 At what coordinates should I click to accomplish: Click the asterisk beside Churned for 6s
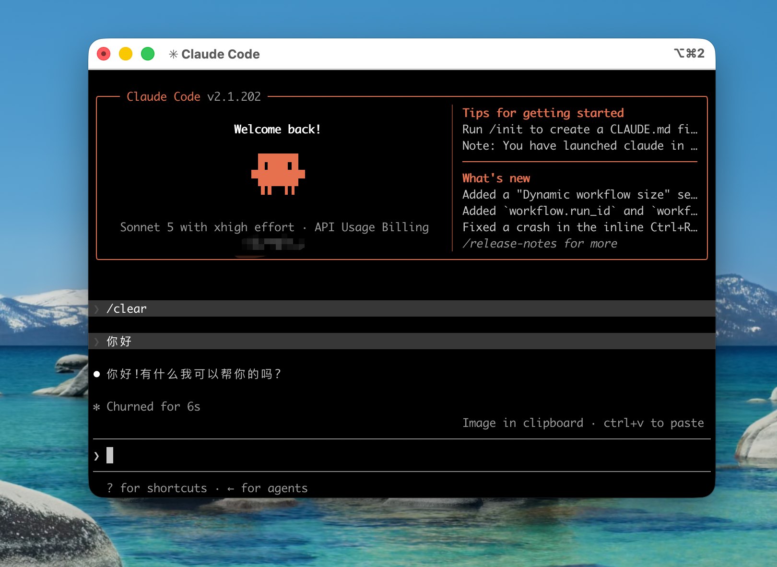click(97, 407)
